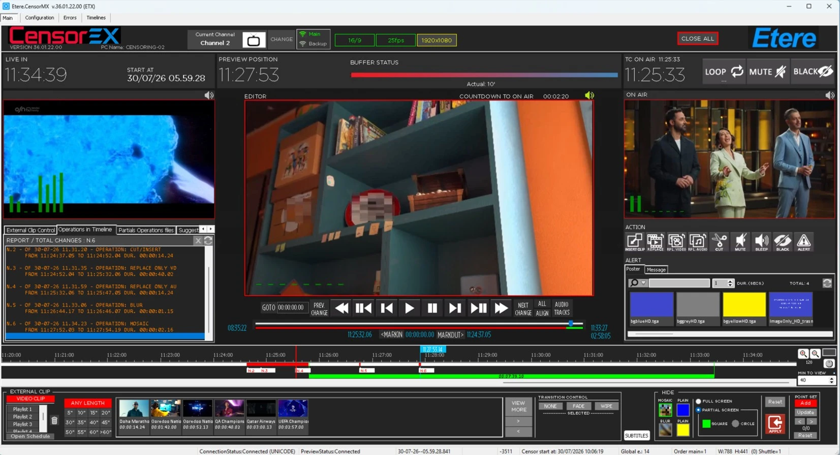Image resolution: width=840 pixels, height=455 pixels.
Task: Click the View More button
Action: (x=518, y=406)
